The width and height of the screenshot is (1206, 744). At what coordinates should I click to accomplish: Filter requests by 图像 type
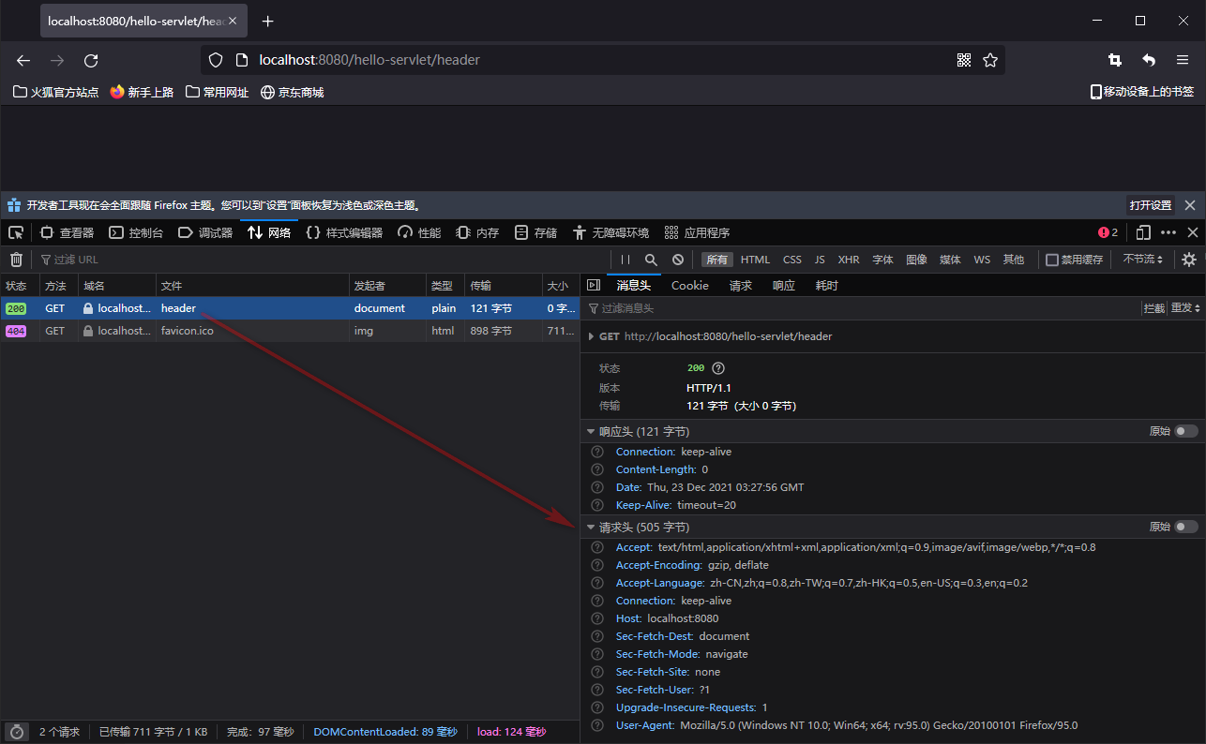(x=917, y=260)
